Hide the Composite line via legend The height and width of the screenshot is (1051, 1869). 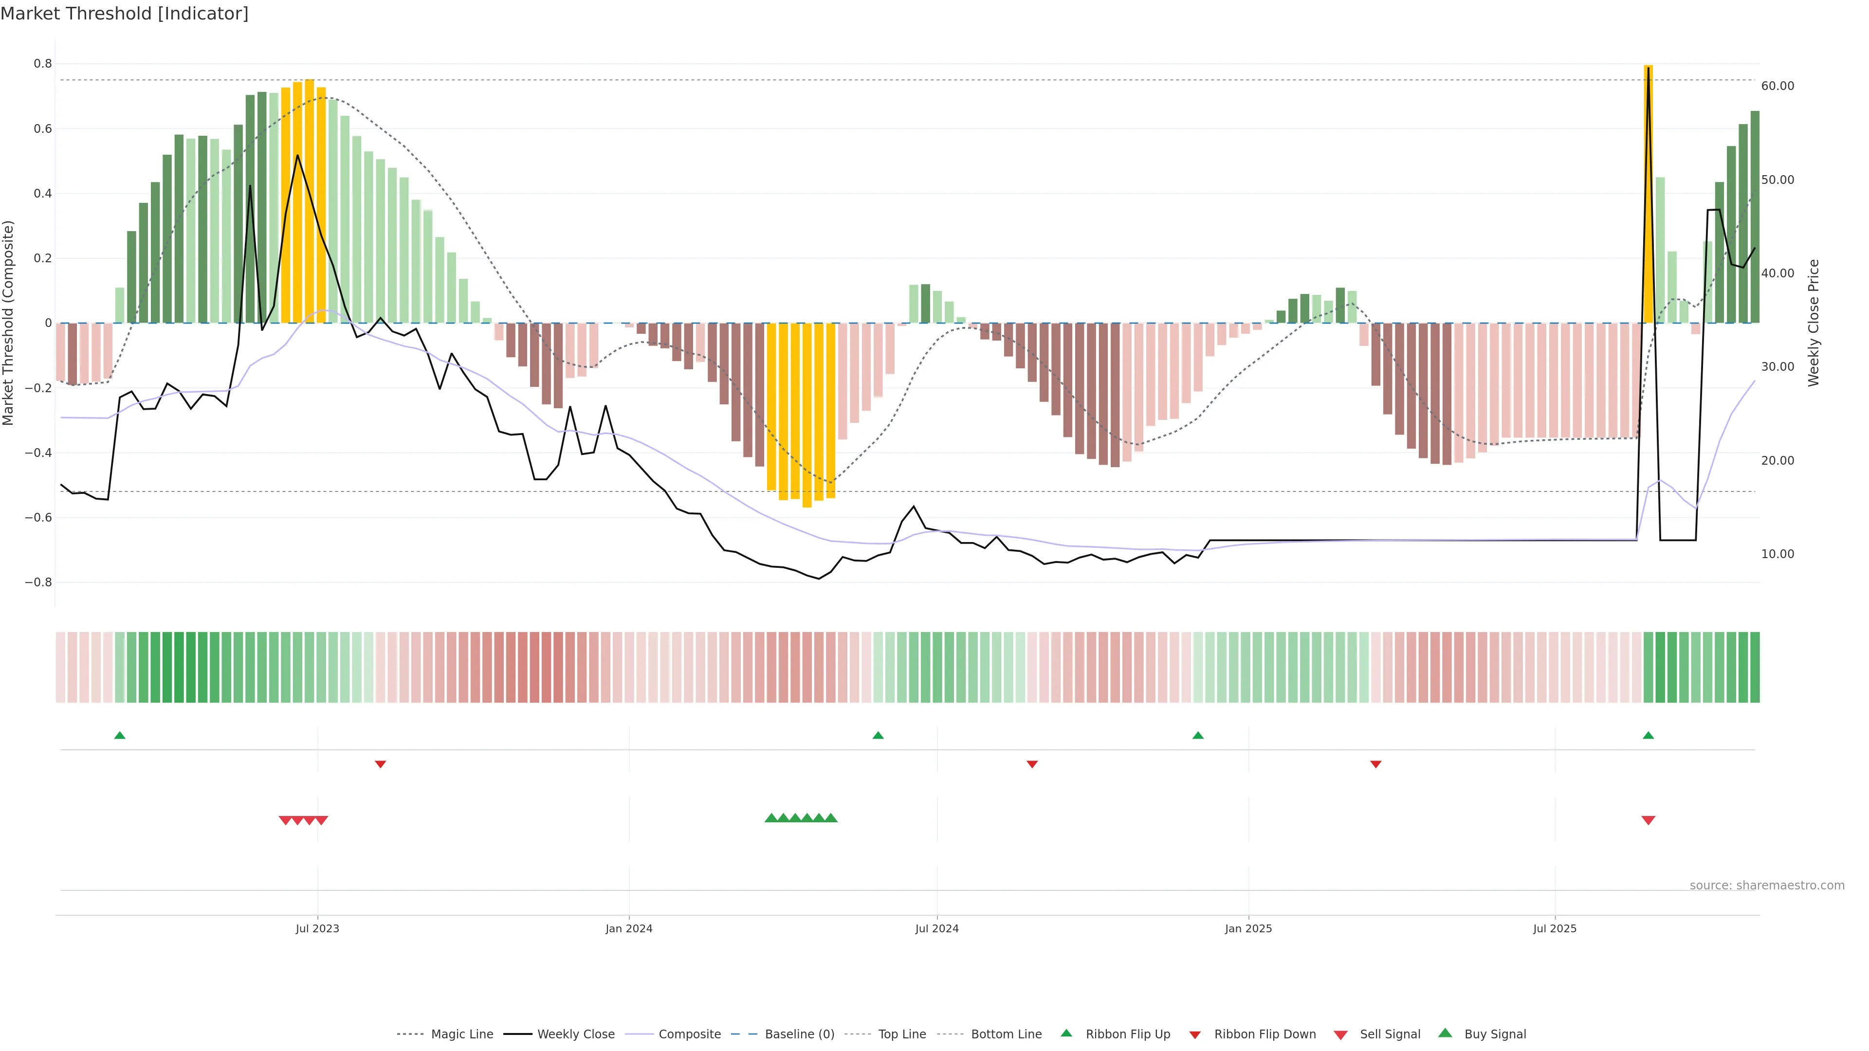(x=689, y=1034)
